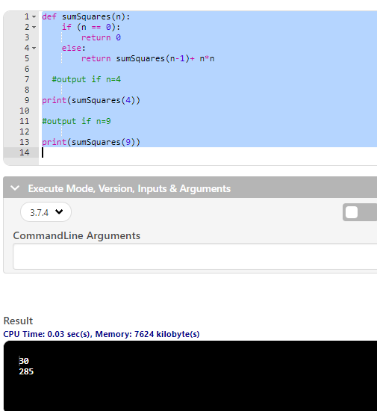377x411 pixels.
Task: Click the CommandLine Arguments input field
Action: 195,256
